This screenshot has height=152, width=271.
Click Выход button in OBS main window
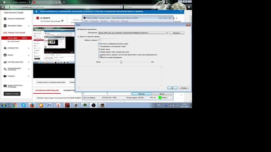[x=162, y=94]
